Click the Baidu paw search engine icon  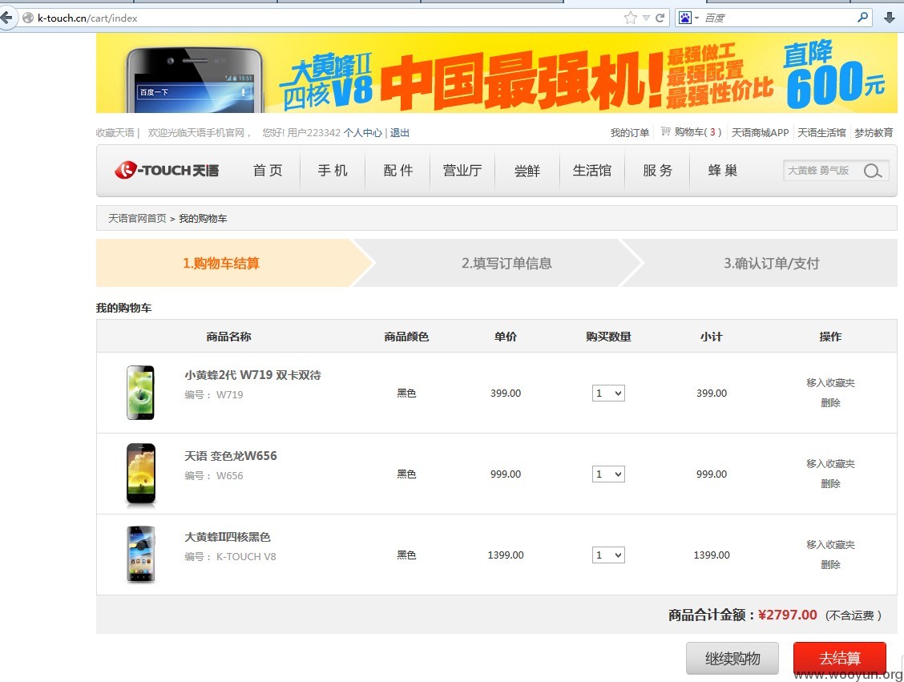pyautogui.click(x=684, y=18)
